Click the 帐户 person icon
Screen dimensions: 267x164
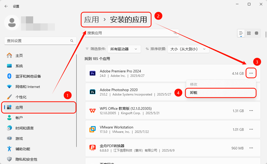coord(9,118)
